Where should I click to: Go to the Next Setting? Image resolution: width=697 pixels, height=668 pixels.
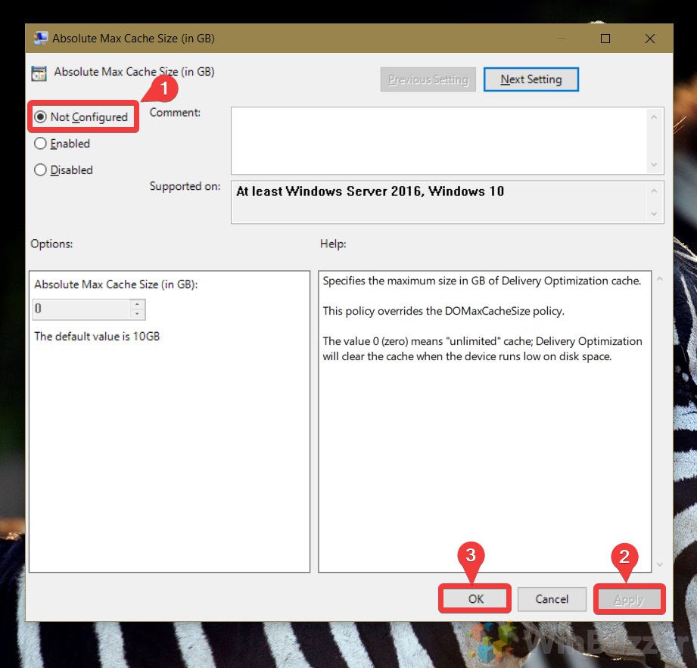pyautogui.click(x=531, y=79)
